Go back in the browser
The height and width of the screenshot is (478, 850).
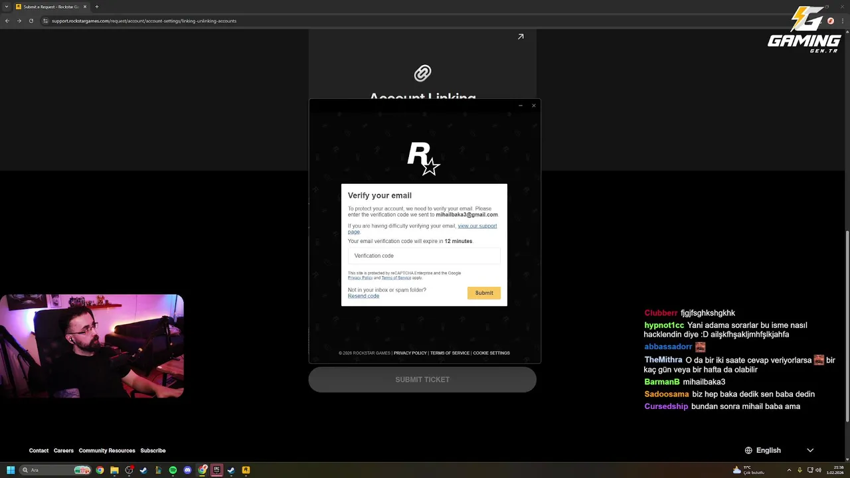(7, 21)
